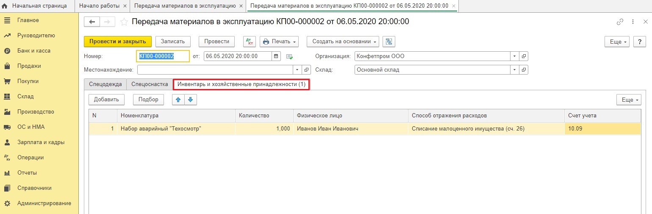This screenshot has width=652, height=214.
Task: Open Банк и касса section in sidebar
Action: point(34,51)
